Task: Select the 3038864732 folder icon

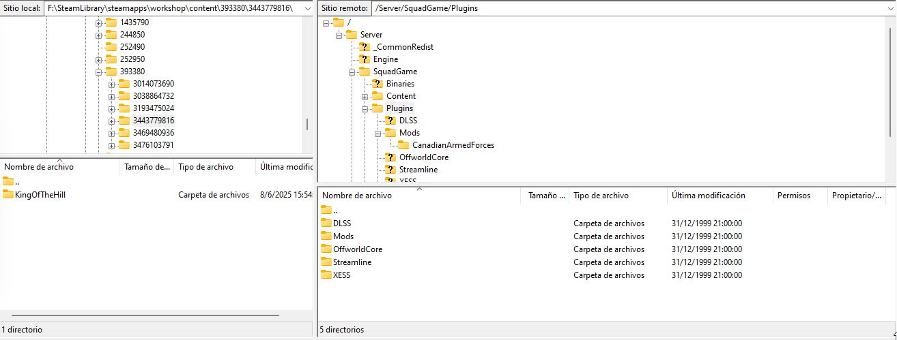Action: [x=124, y=96]
